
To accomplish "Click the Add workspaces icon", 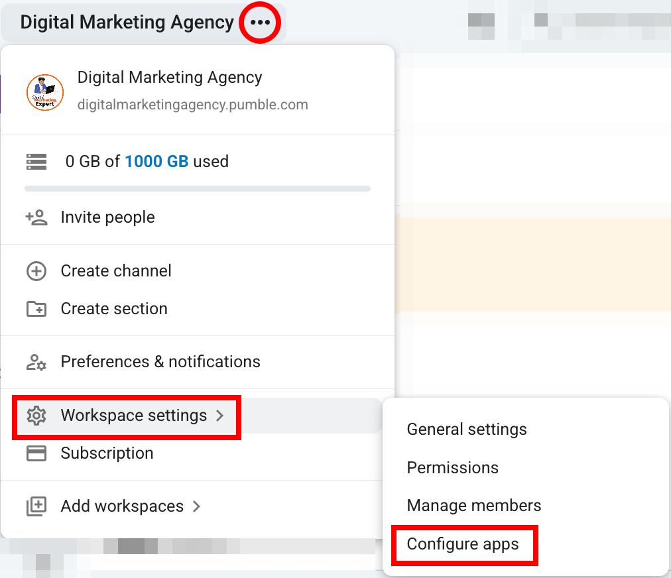I will [36, 506].
